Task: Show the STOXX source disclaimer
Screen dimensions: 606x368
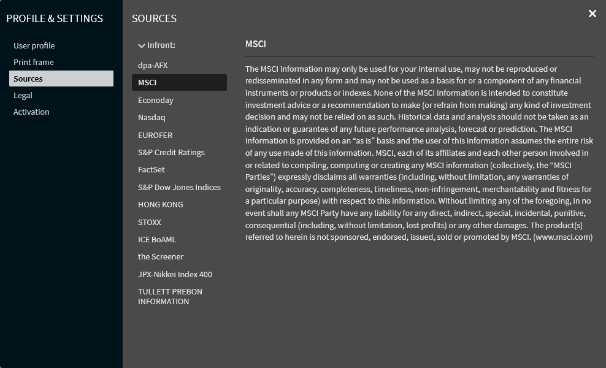Action: 150,222
